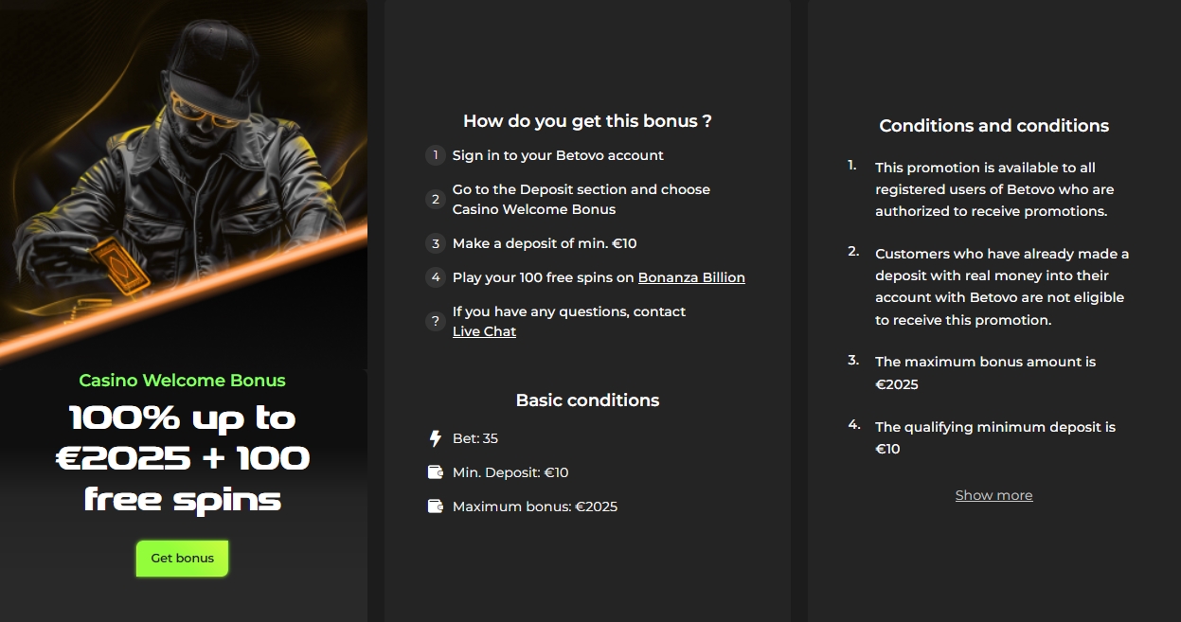Screen dimensions: 1181x622
Task: Click the question mark badge near Live Chat
Action: tap(436, 321)
